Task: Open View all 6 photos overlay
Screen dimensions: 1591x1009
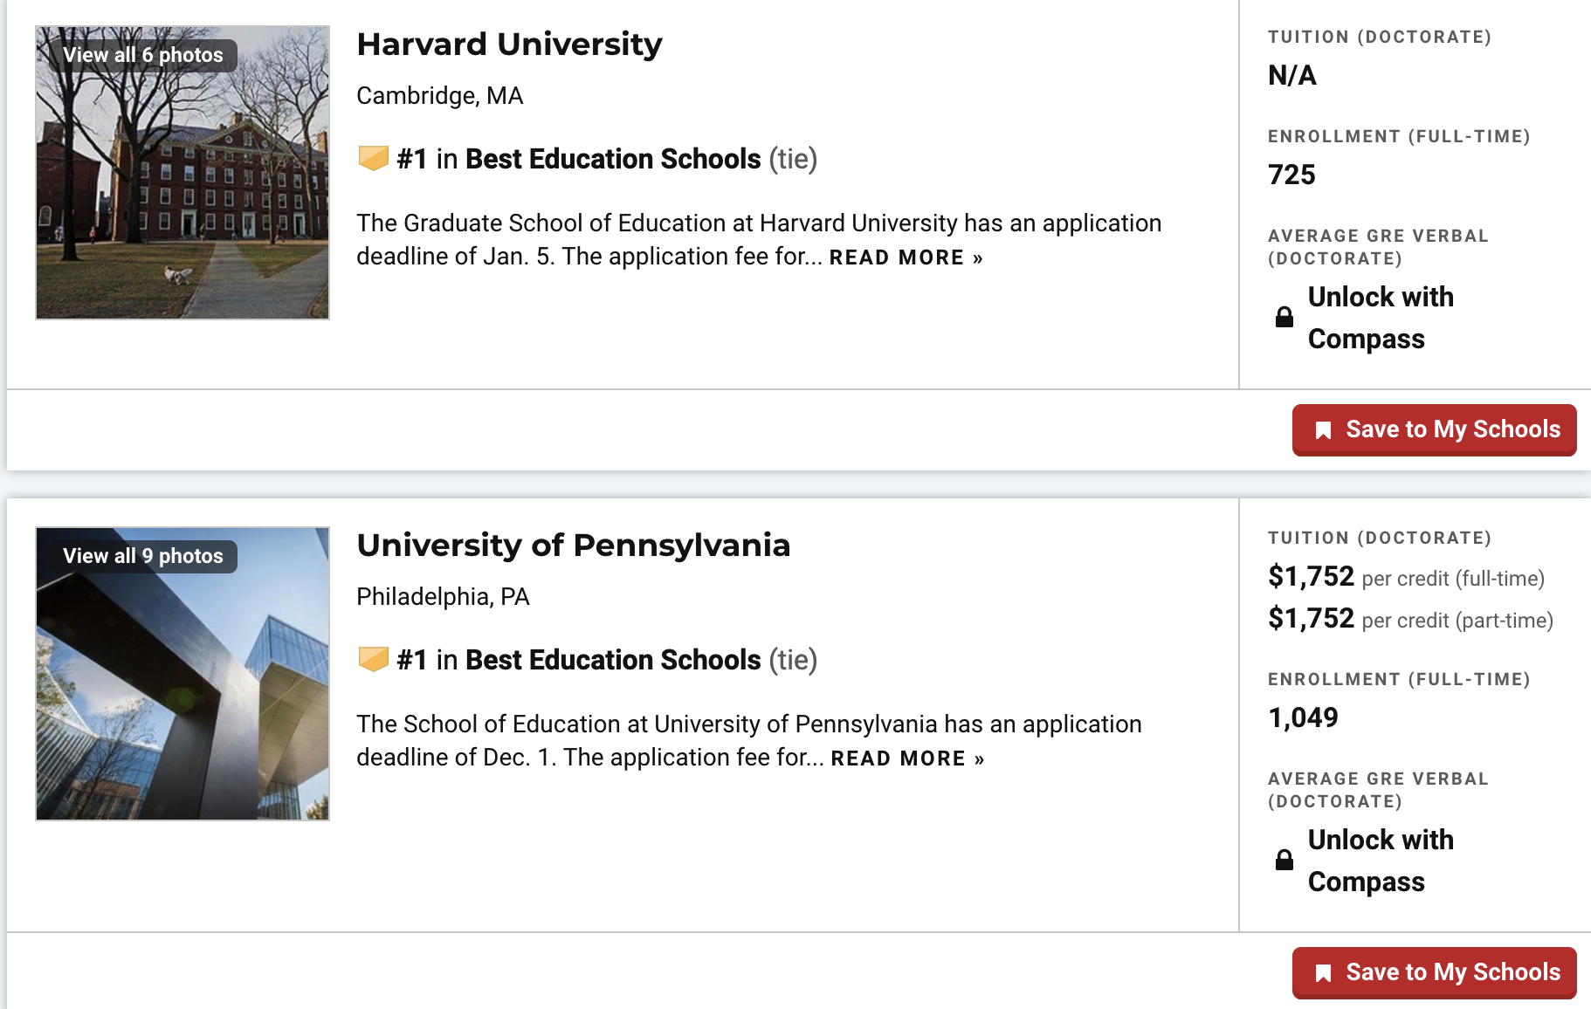Action: [143, 55]
